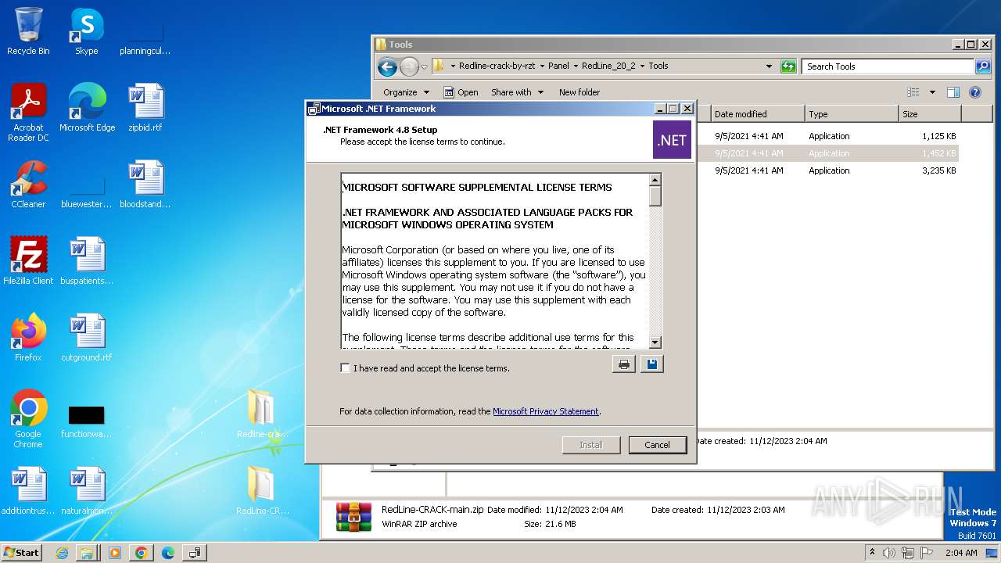Open Acrobat Reader DC shortcut
This screenshot has width=1001, height=563.
point(28,113)
